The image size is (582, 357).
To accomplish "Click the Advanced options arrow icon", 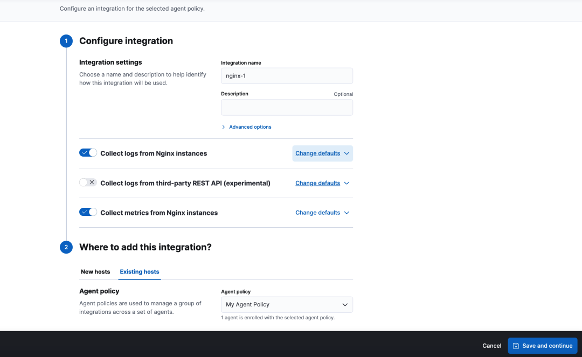I will [x=224, y=127].
